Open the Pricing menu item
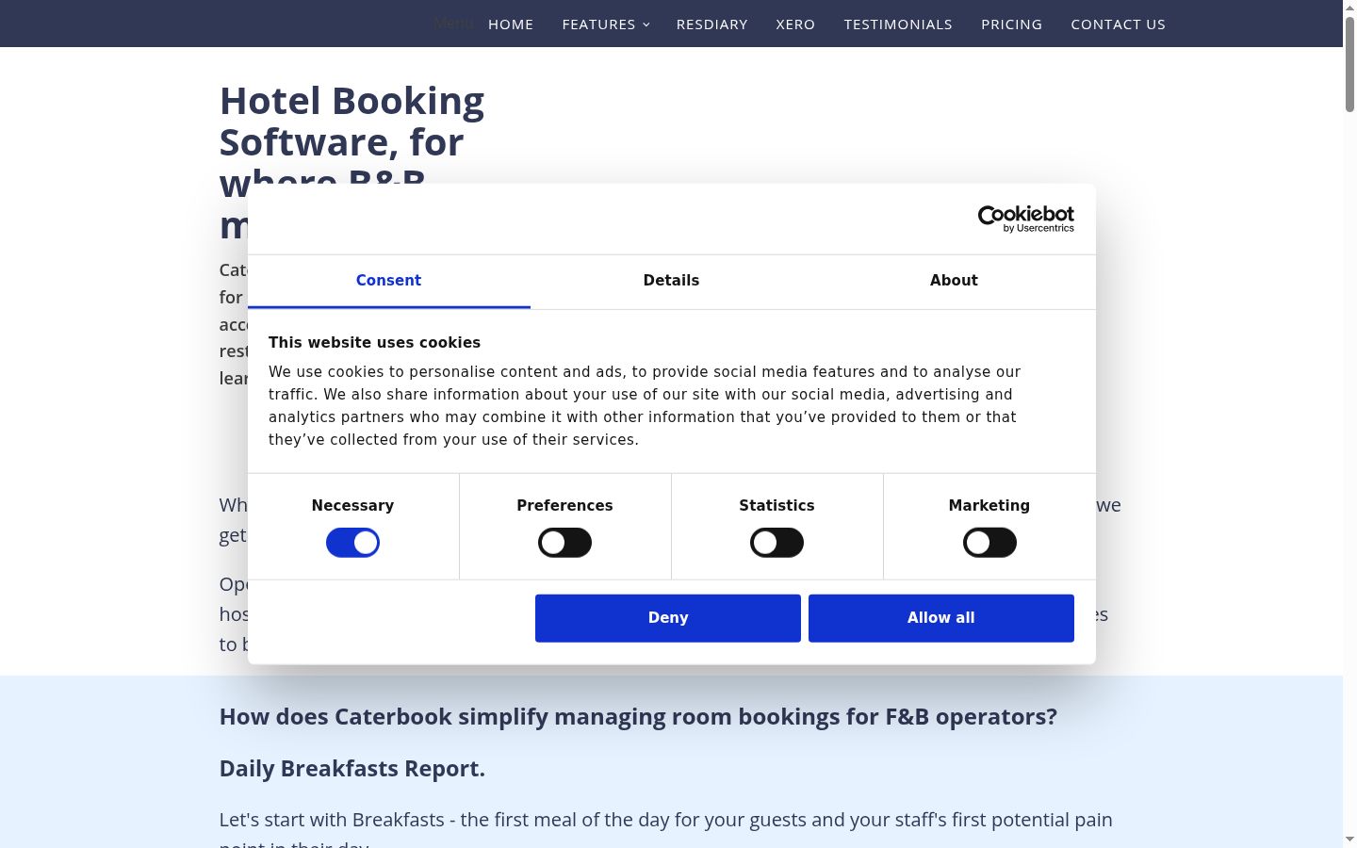The image size is (1357, 848). (x=1011, y=24)
